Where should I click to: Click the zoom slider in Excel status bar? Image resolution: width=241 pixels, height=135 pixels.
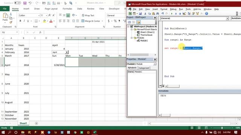click(222, 127)
